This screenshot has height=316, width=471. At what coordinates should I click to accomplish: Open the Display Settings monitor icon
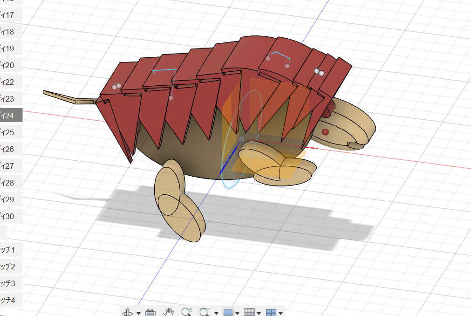click(x=228, y=312)
